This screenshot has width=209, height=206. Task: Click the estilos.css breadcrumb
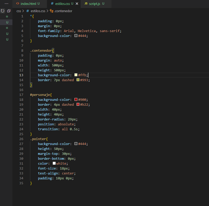point(38,11)
